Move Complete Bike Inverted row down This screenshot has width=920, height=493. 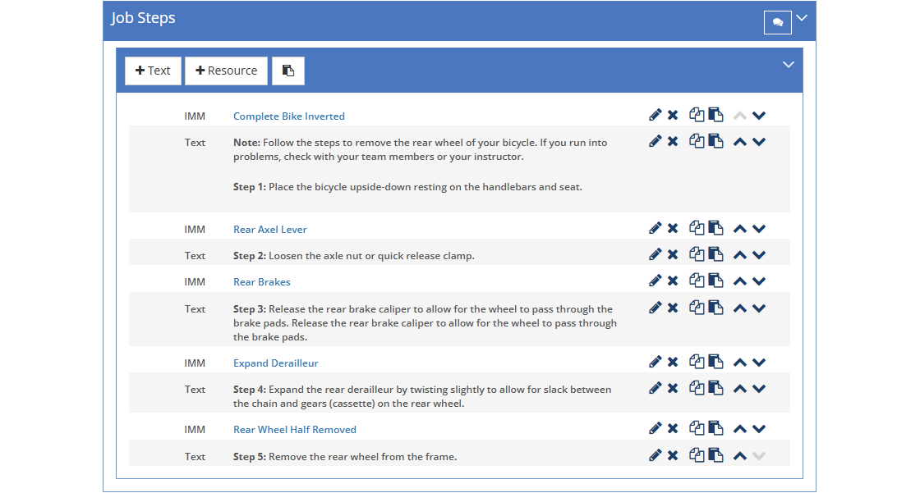coord(759,116)
